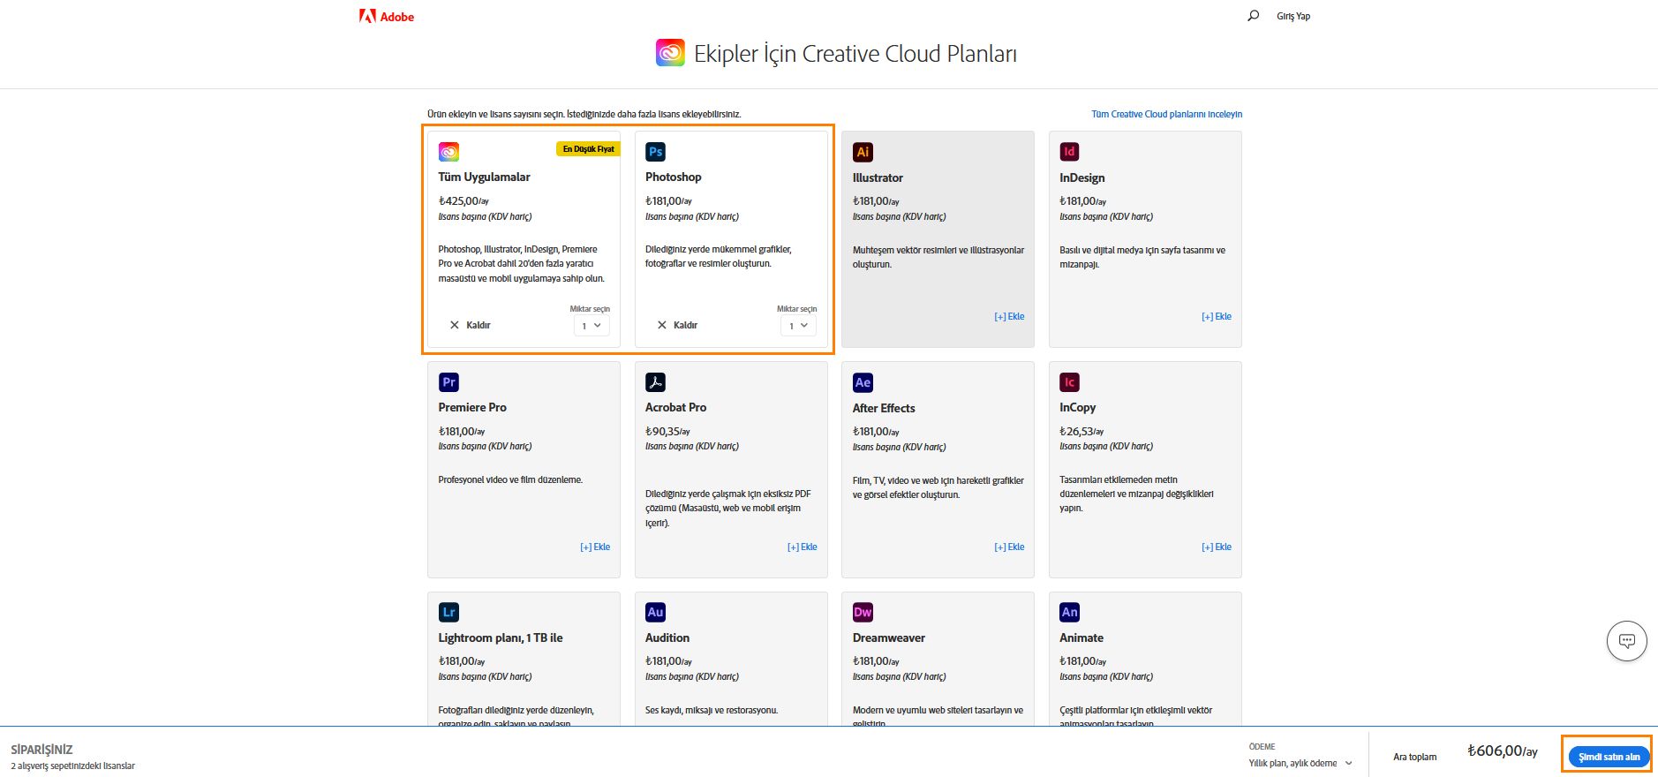This screenshot has width=1658, height=777.
Task: Click the Tüm Uygulamalar Creative Cloud icon
Action: coord(448,152)
